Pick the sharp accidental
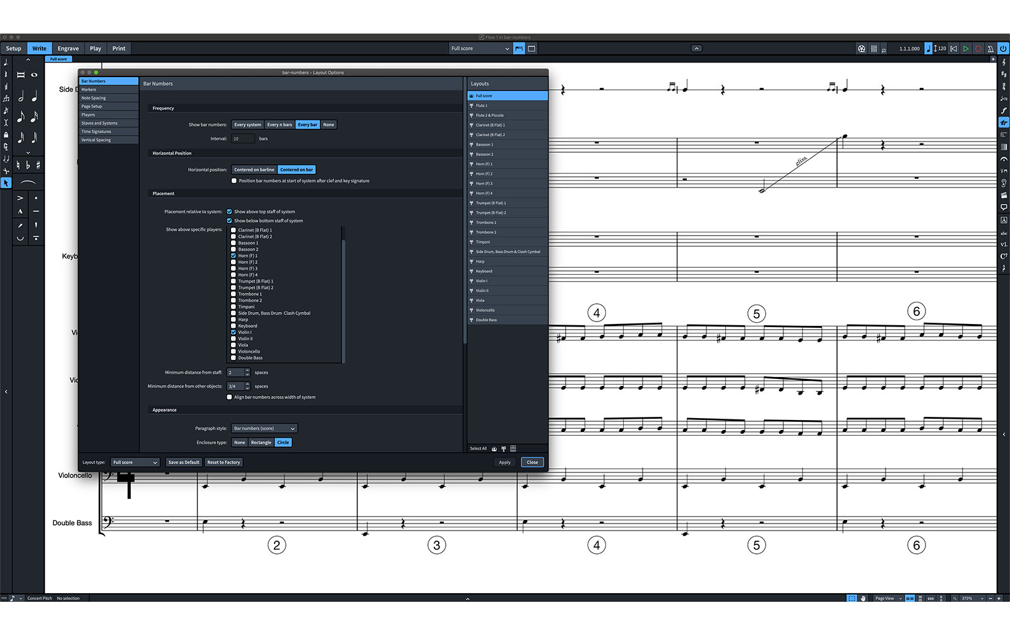The width and height of the screenshot is (1010, 636). tap(38, 165)
